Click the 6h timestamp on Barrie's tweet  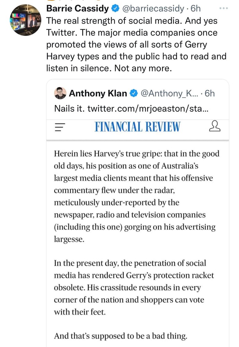[197, 8]
